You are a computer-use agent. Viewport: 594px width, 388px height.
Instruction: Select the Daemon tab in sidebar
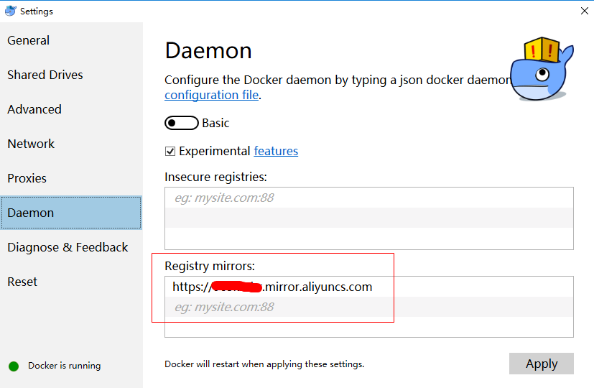pyautogui.click(x=31, y=213)
